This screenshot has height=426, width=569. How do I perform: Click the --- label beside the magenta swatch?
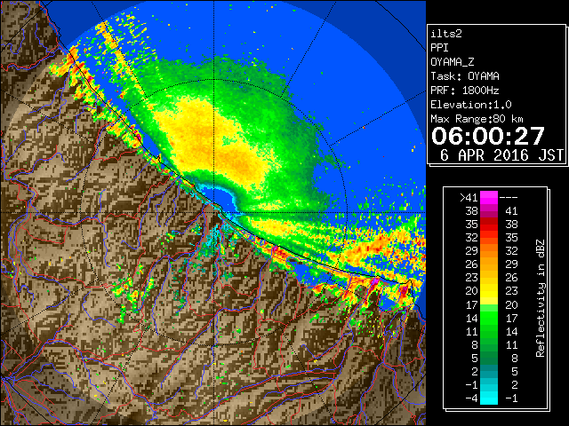(509, 198)
